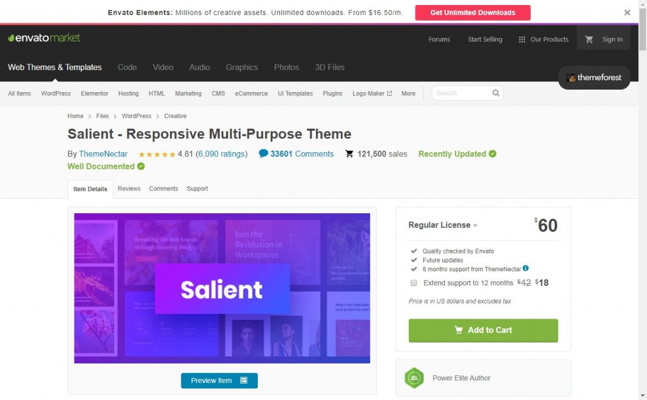
Task: Open the Code category menu
Action: [127, 67]
